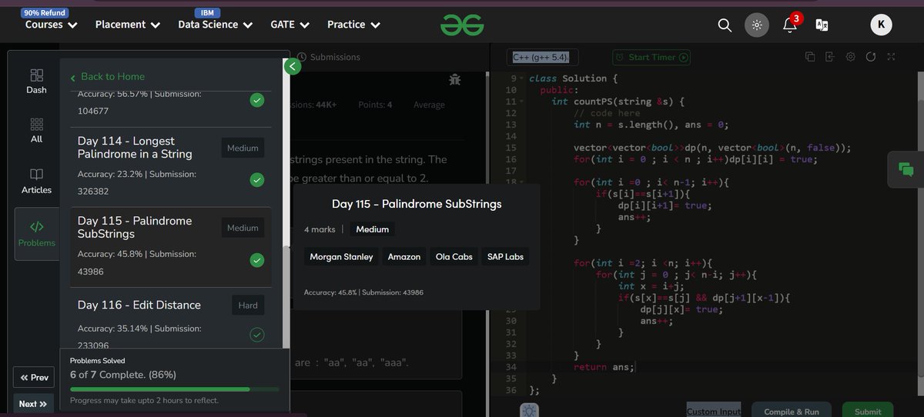Click the '6 of 7 Complete. (86%)' text
This screenshot has height=417, width=924.
pyautogui.click(x=123, y=375)
